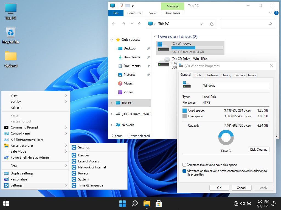Click the drive name field containing Windows
The width and height of the screenshot is (281, 210).
click(236, 86)
